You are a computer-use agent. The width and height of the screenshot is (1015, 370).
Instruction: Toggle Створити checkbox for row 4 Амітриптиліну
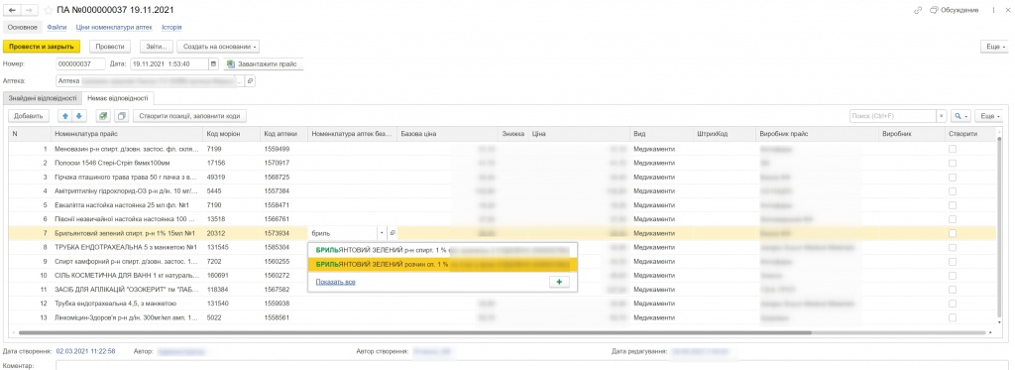click(x=953, y=191)
